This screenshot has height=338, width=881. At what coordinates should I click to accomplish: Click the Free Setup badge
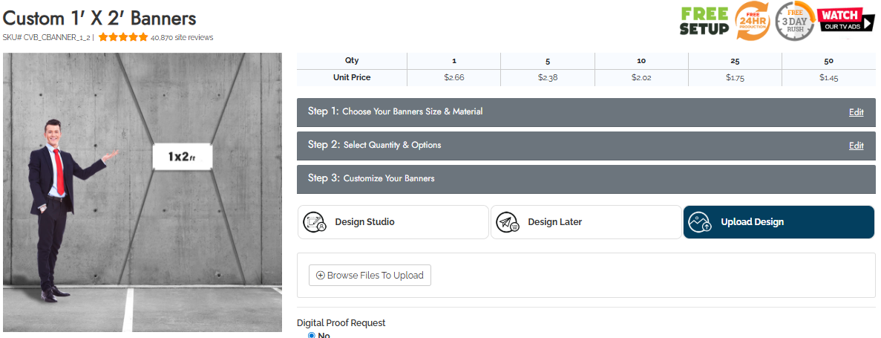coord(704,22)
